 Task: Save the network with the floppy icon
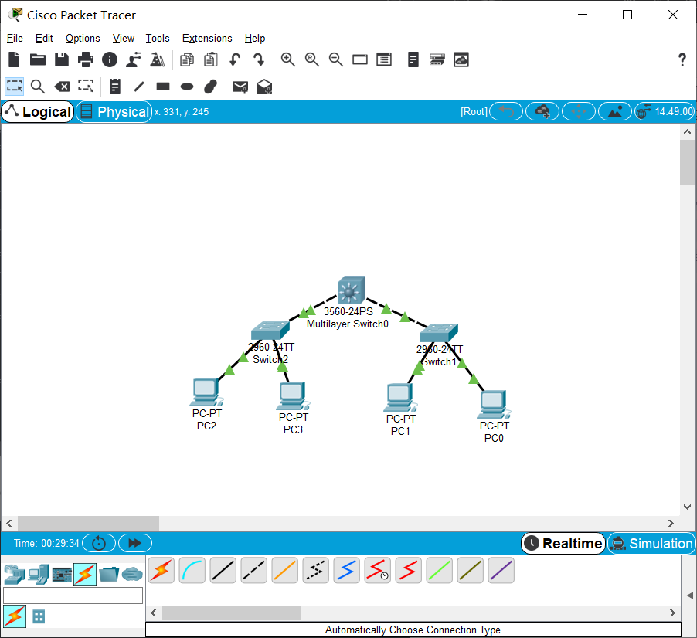tap(62, 59)
